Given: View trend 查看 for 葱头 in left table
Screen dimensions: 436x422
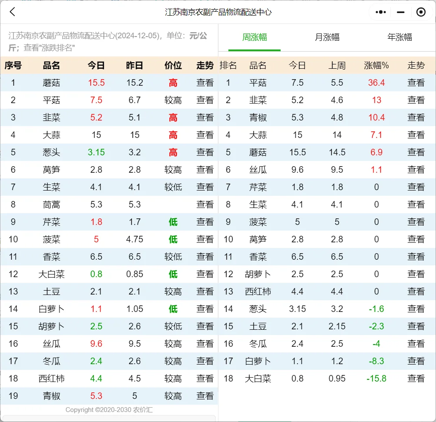Looking at the screenshot, I should pos(205,152).
